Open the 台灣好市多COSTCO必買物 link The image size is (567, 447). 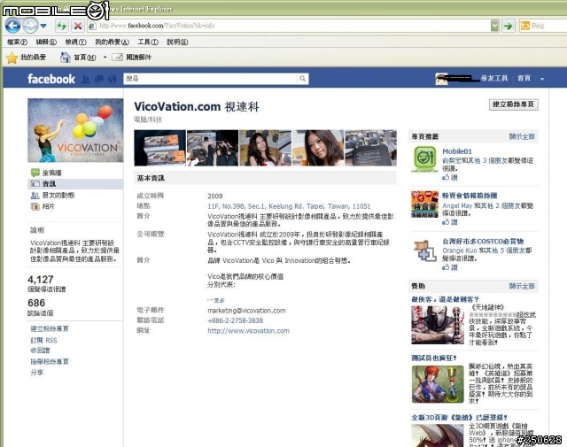(483, 241)
